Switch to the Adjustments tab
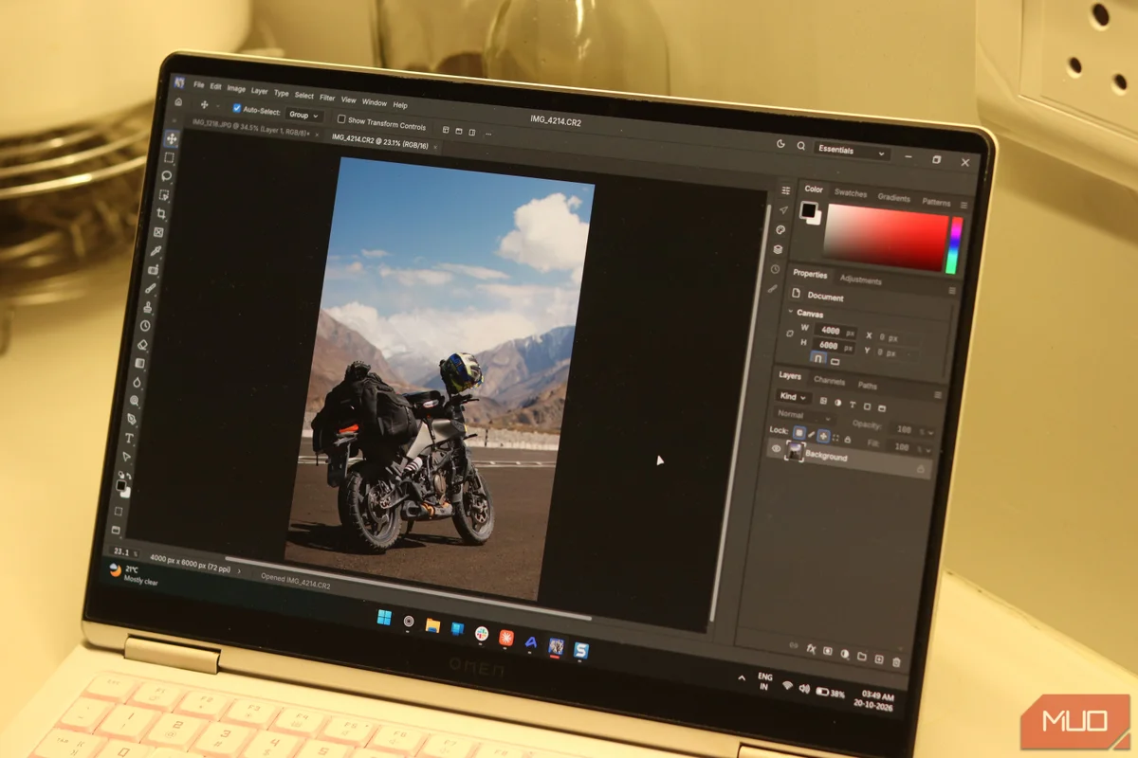The image size is (1138, 758). pos(861,280)
